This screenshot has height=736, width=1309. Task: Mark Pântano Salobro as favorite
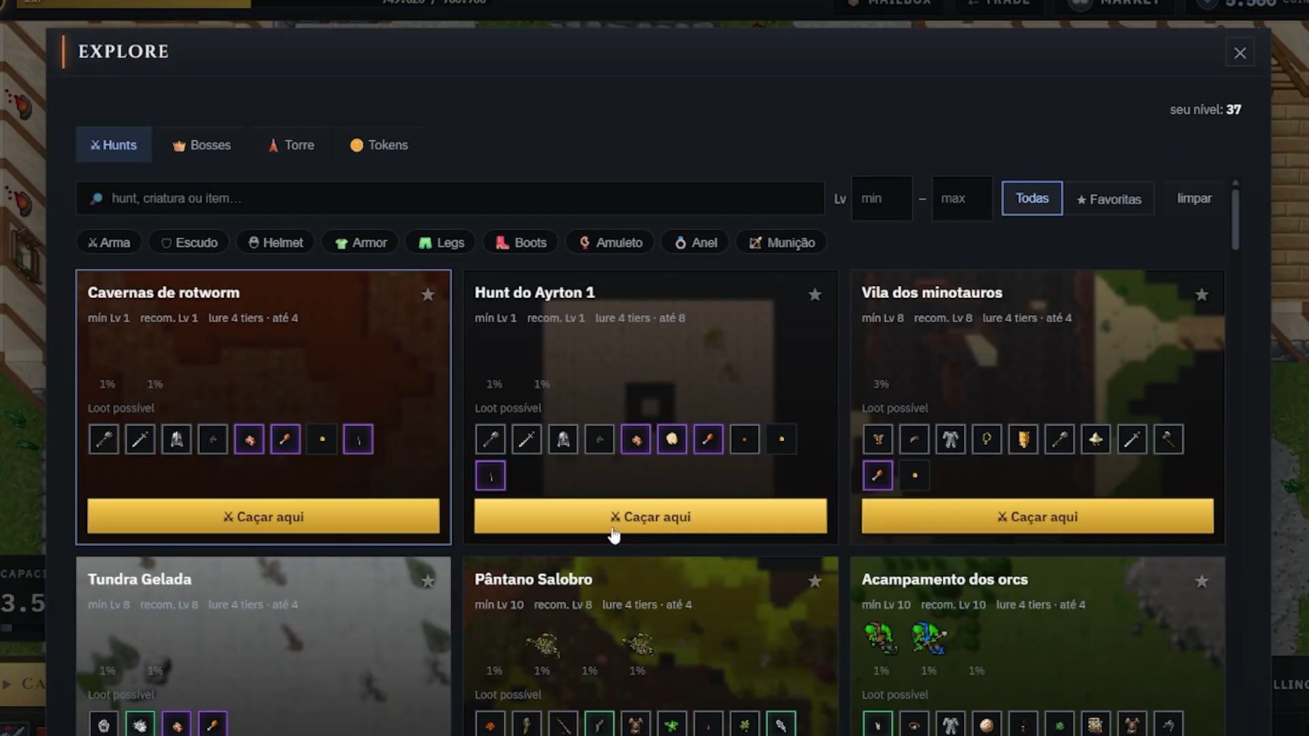pos(815,581)
